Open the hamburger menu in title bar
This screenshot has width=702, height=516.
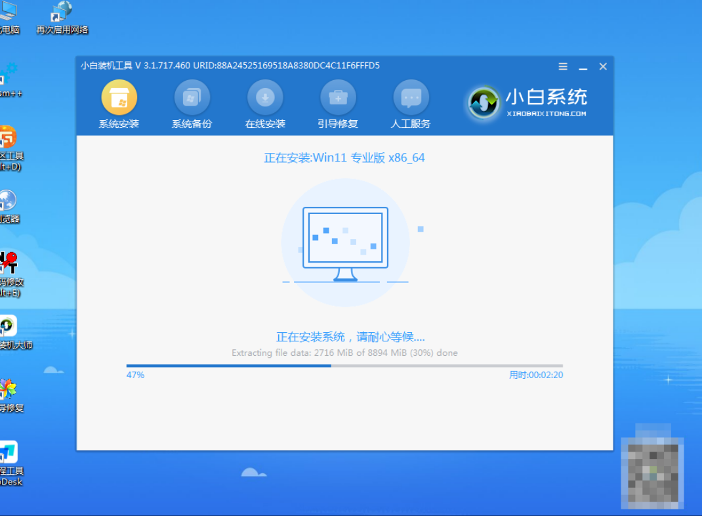(563, 67)
